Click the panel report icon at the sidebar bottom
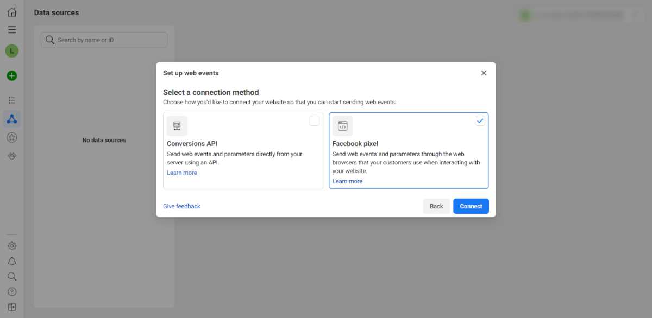 coord(12,307)
